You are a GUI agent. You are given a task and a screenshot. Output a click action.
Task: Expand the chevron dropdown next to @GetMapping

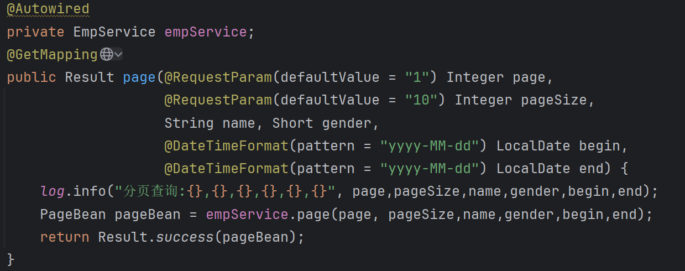click(119, 55)
